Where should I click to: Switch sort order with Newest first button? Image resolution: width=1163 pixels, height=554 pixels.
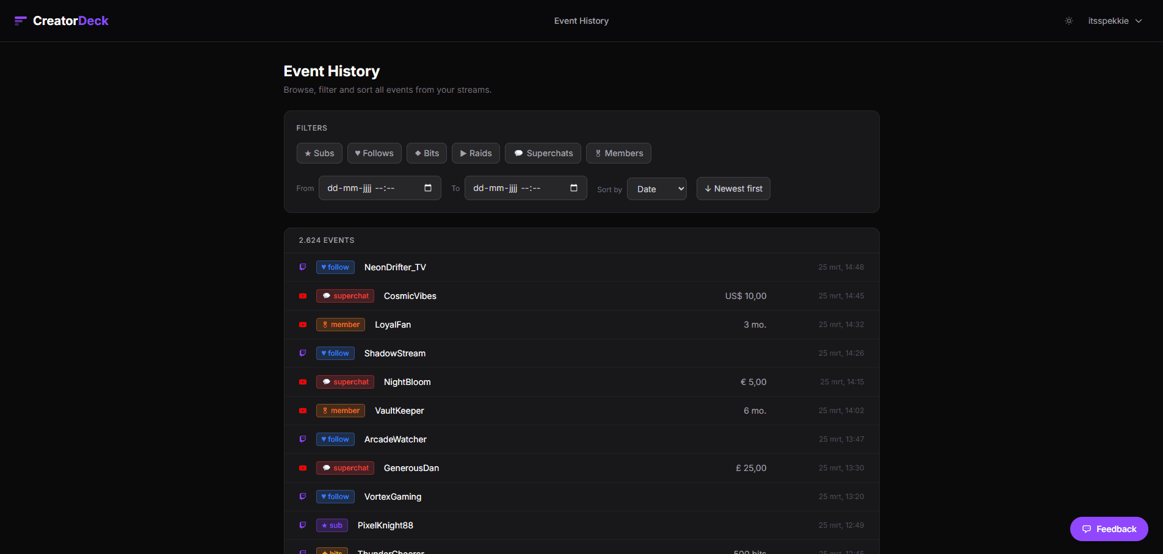733,189
